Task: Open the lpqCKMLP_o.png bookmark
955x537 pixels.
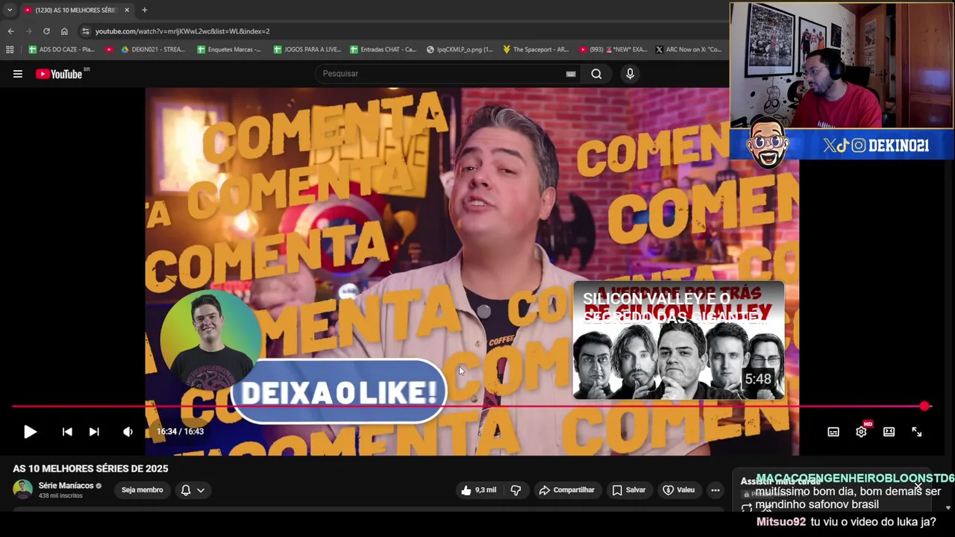Action: (460, 49)
